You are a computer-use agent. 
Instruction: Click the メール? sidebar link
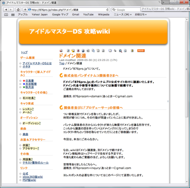coord(27,112)
